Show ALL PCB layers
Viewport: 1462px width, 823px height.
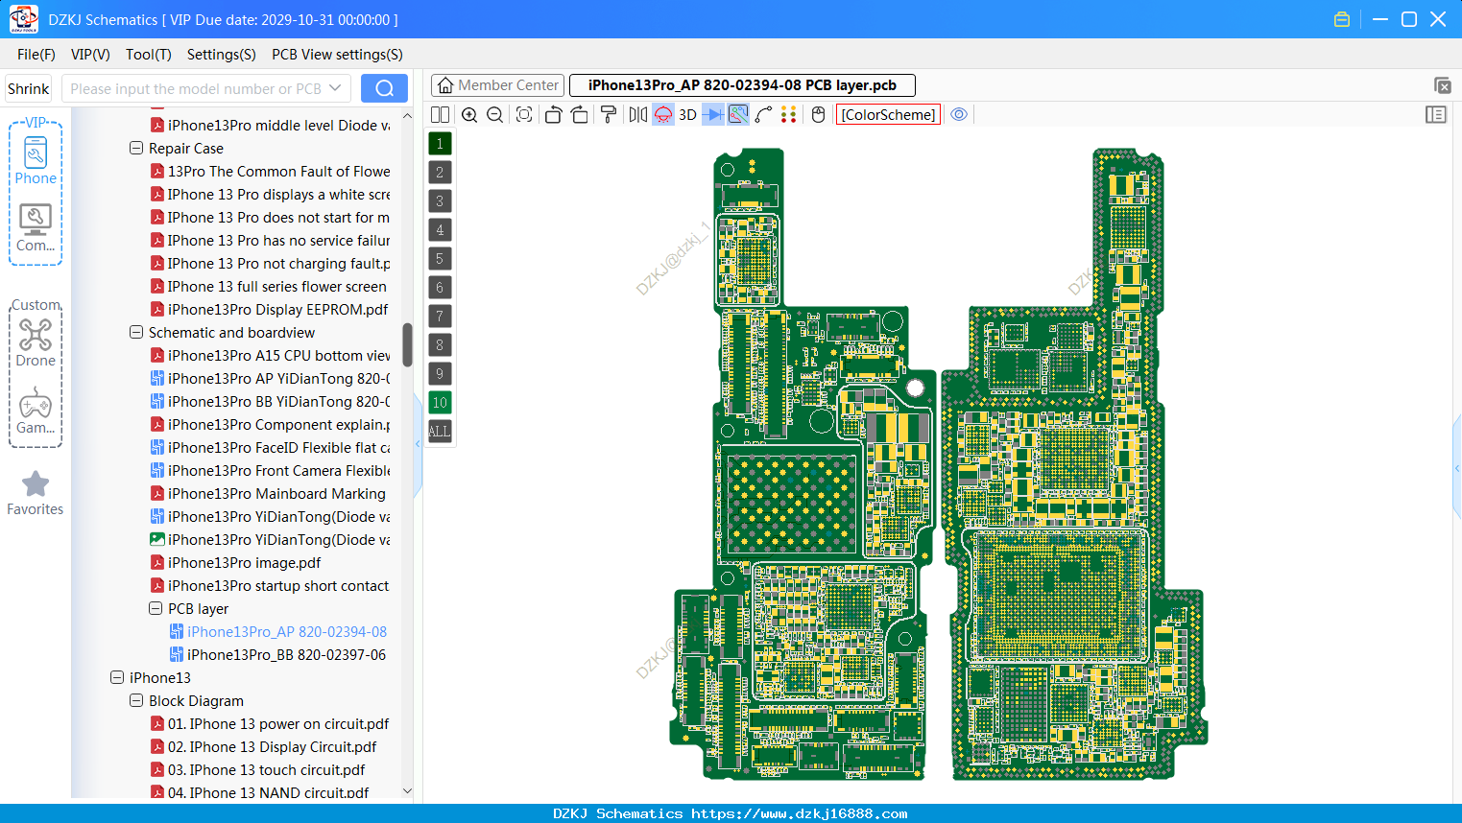click(x=440, y=432)
